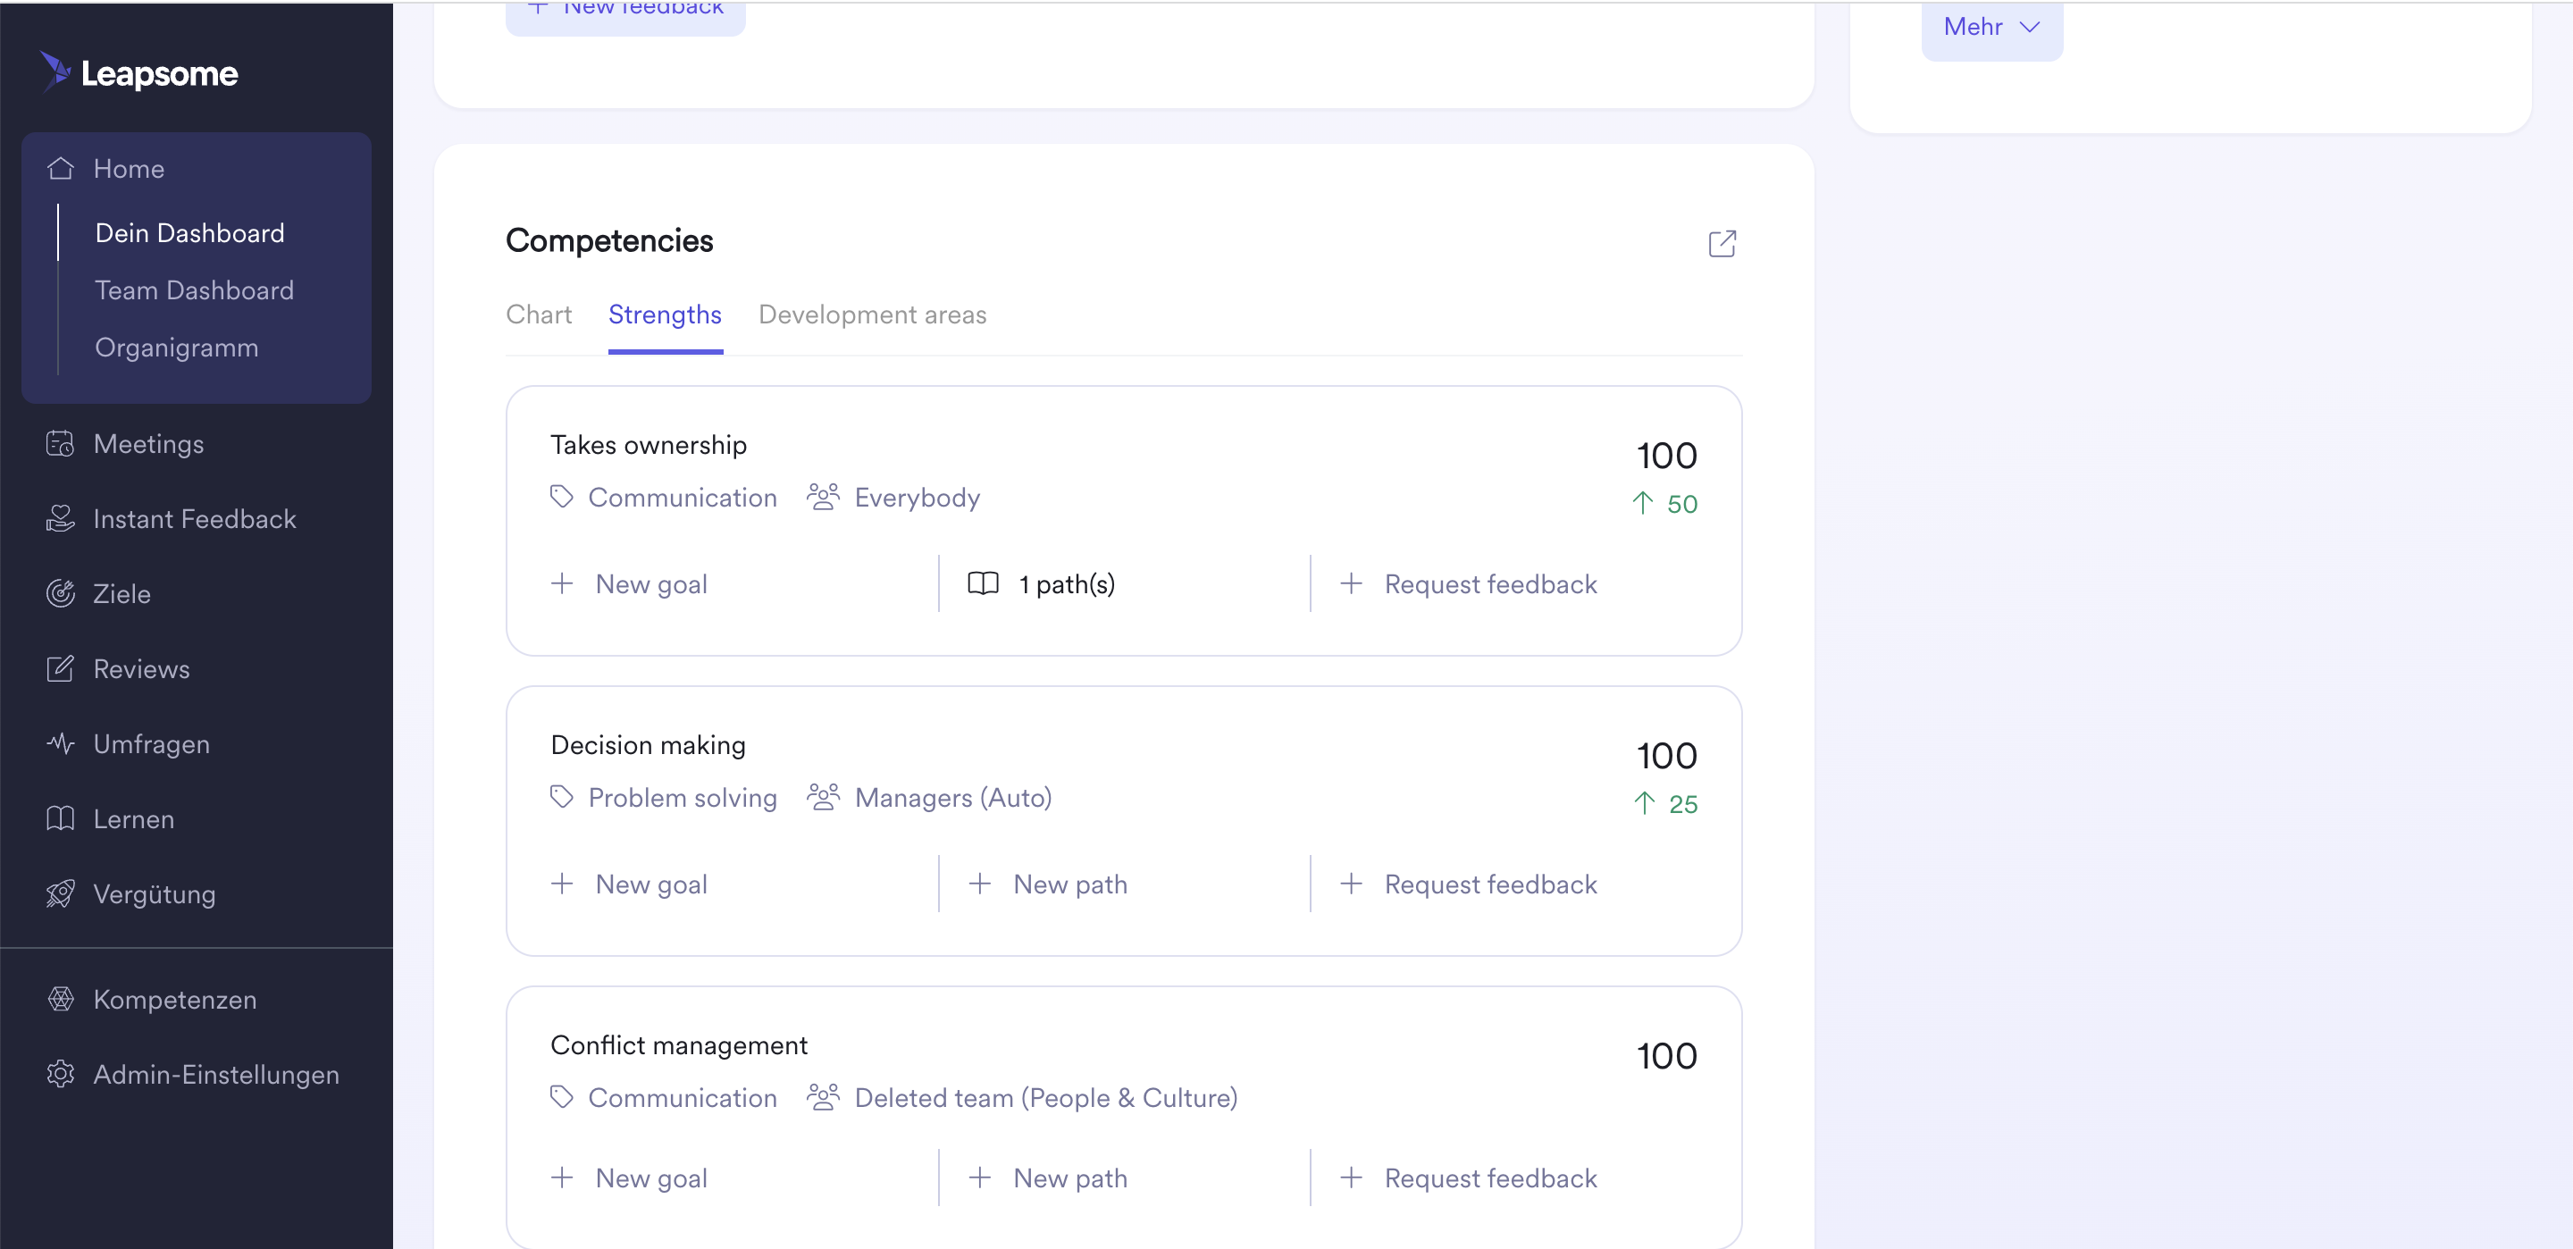Click the Conflict management title
This screenshot has width=2573, height=1249.
point(678,1044)
